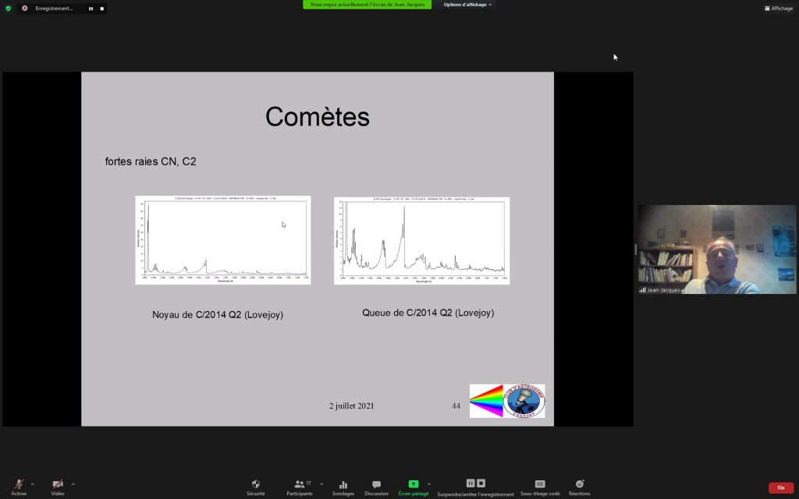Open the Participants panel
The image size is (799, 499).
click(x=300, y=487)
